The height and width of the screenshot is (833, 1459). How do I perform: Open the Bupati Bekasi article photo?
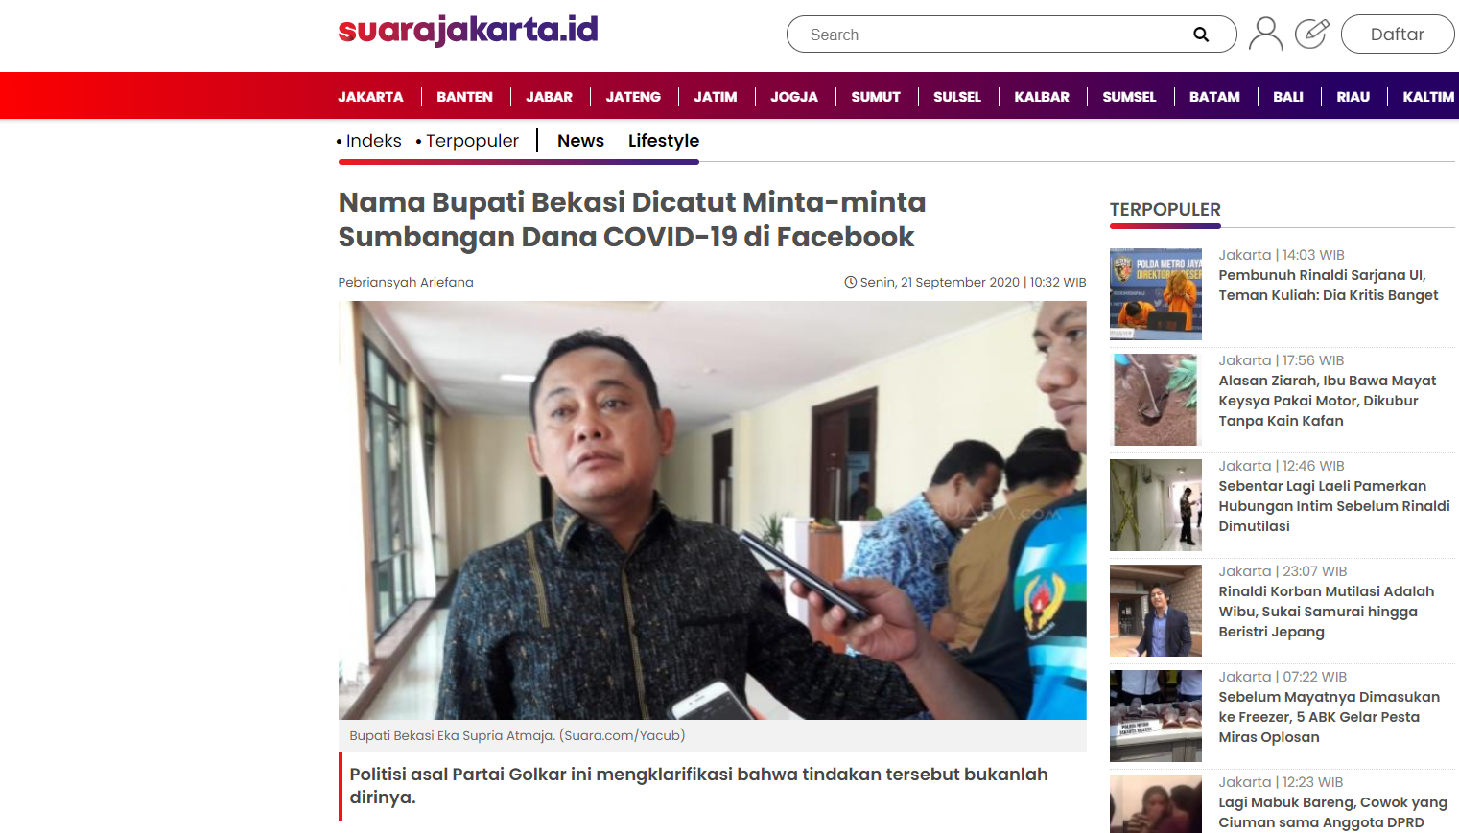(712, 510)
